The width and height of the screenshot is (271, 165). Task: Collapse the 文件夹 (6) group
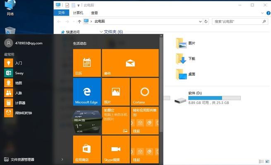(x=101, y=32)
